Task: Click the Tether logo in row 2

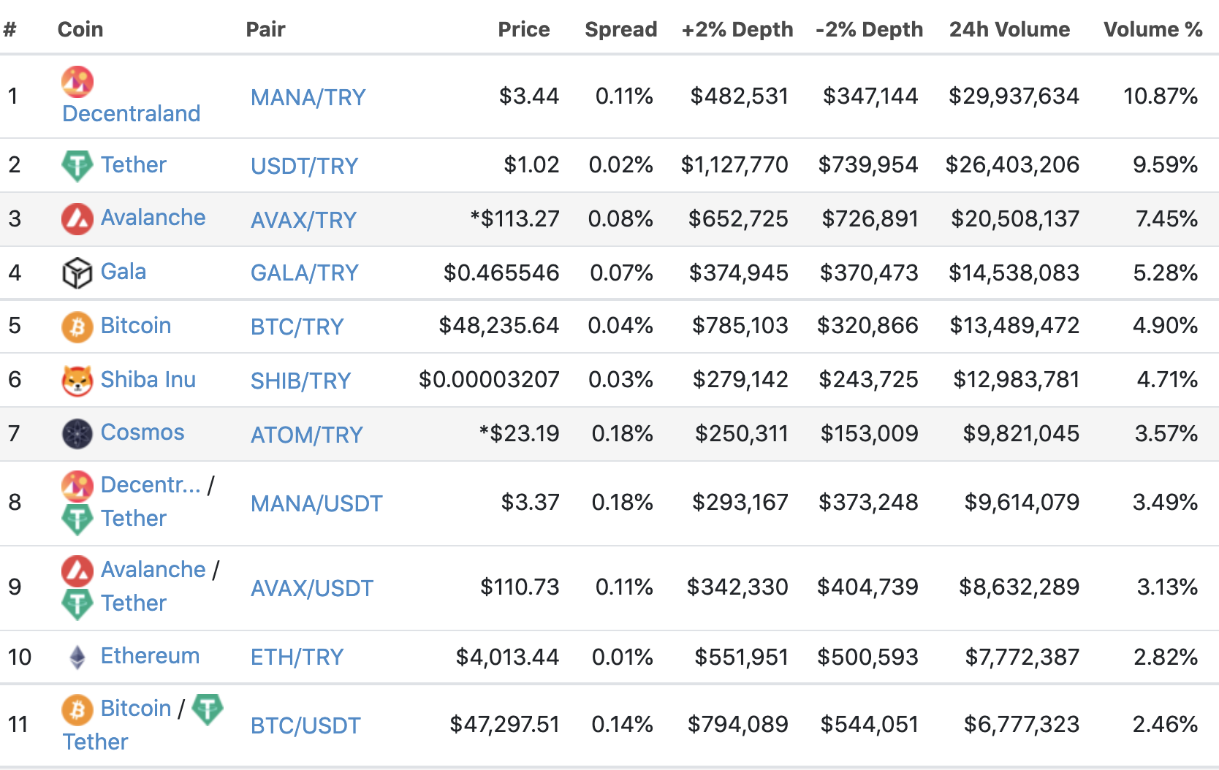Action: pos(77,166)
